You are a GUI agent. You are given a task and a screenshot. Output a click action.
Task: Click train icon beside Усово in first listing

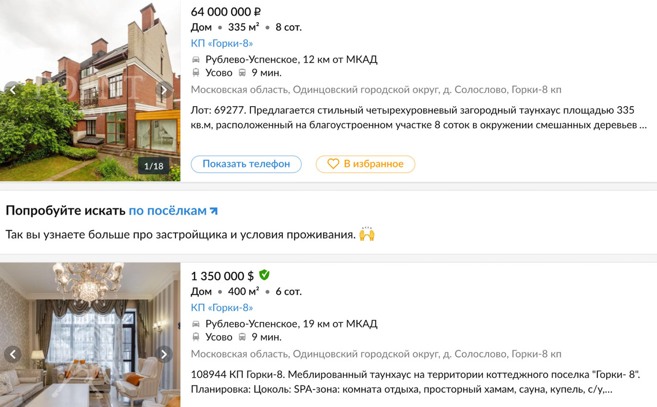point(196,73)
